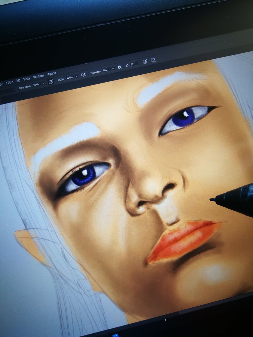This screenshot has width=253, height=337.
Task: Open the symmetry butterfly options
Action: coord(153,60)
